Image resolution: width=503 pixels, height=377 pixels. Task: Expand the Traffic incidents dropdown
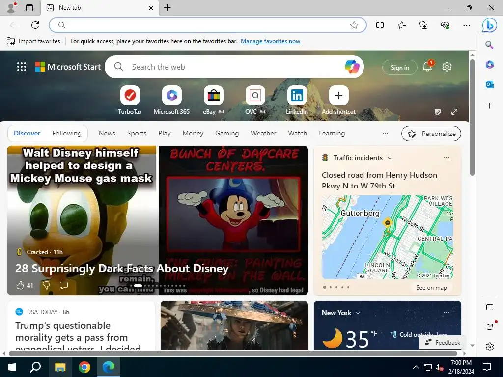(390, 158)
